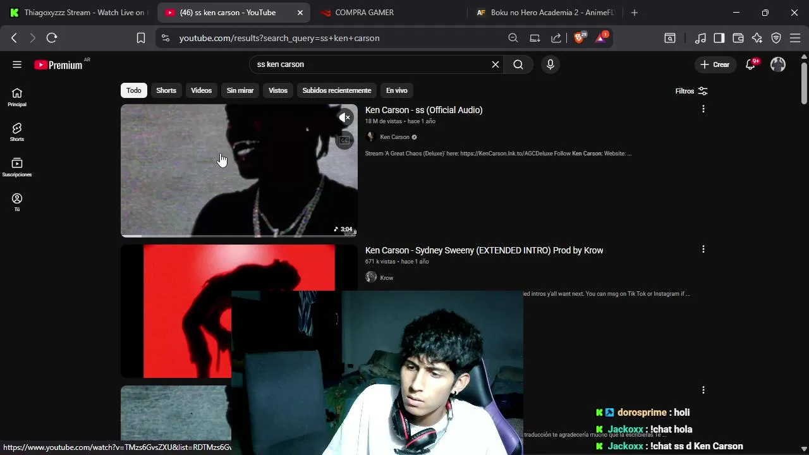The image size is (809, 455).
Task: Switch to Thiagoxyzzz Stream browser tab
Action: pyautogui.click(x=77, y=13)
